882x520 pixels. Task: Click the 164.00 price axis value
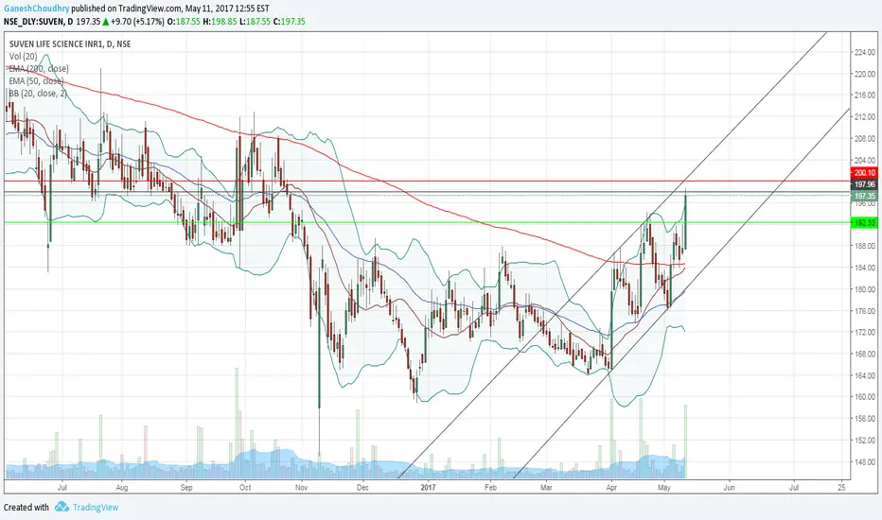865,375
